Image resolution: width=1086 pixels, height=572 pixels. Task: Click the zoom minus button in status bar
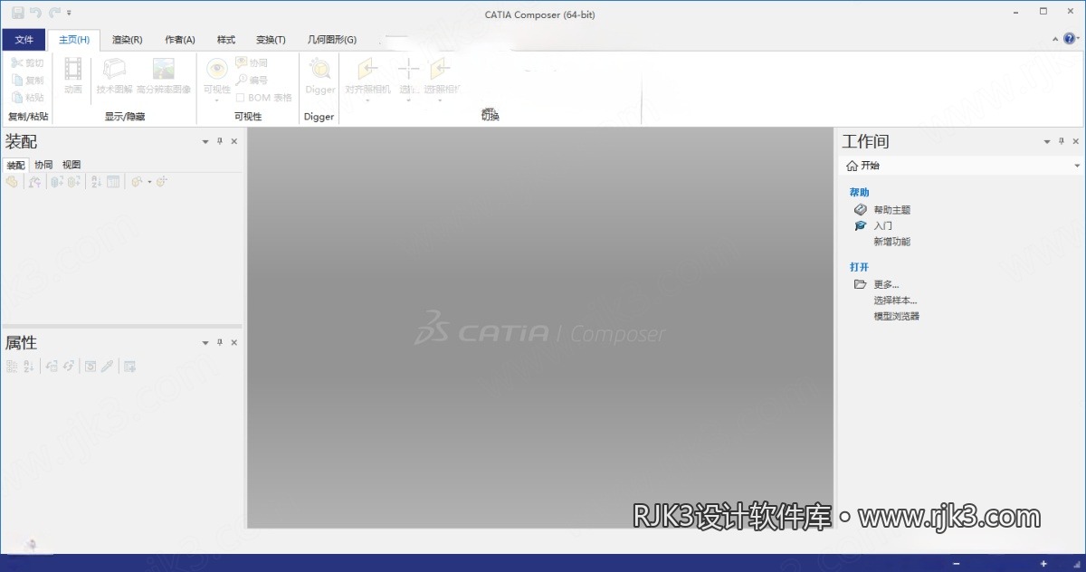957,564
